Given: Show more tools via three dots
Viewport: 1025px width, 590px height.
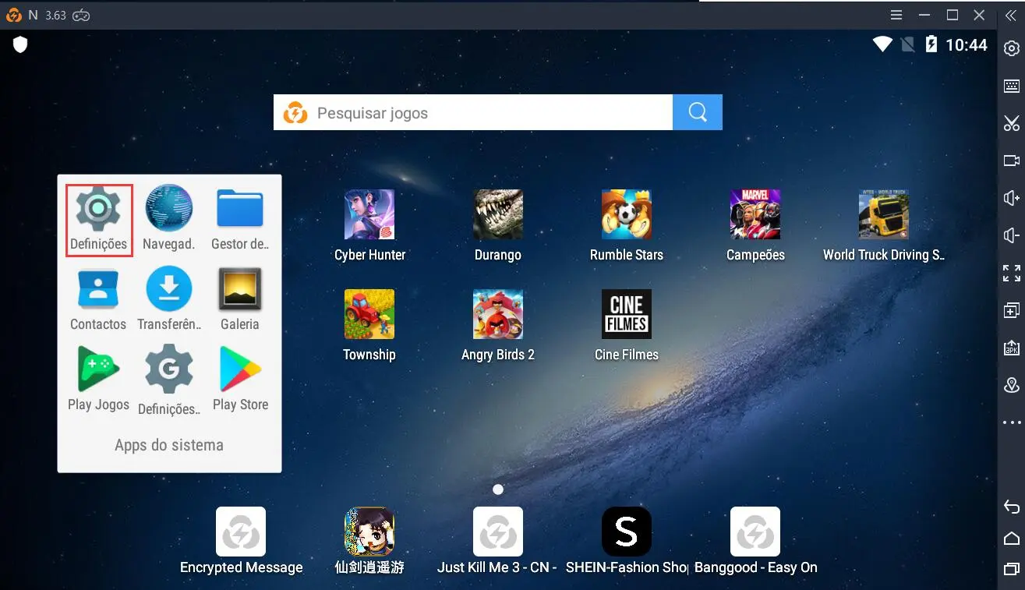Looking at the screenshot, I should (x=1012, y=422).
